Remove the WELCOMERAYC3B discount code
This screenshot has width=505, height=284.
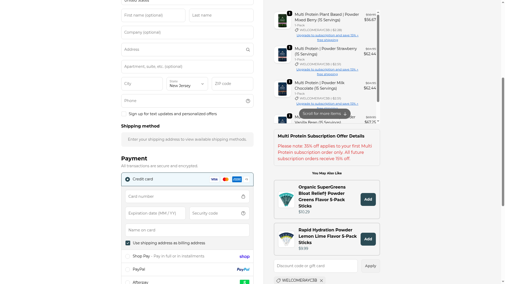[321, 281]
